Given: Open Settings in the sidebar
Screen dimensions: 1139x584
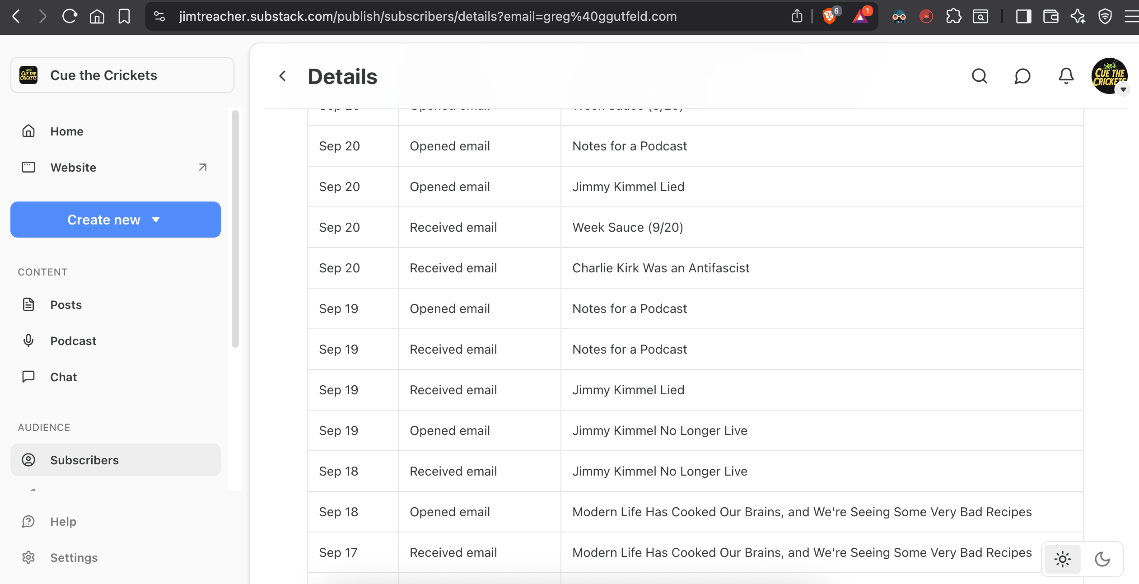Looking at the screenshot, I should click(x=74, y=558).
